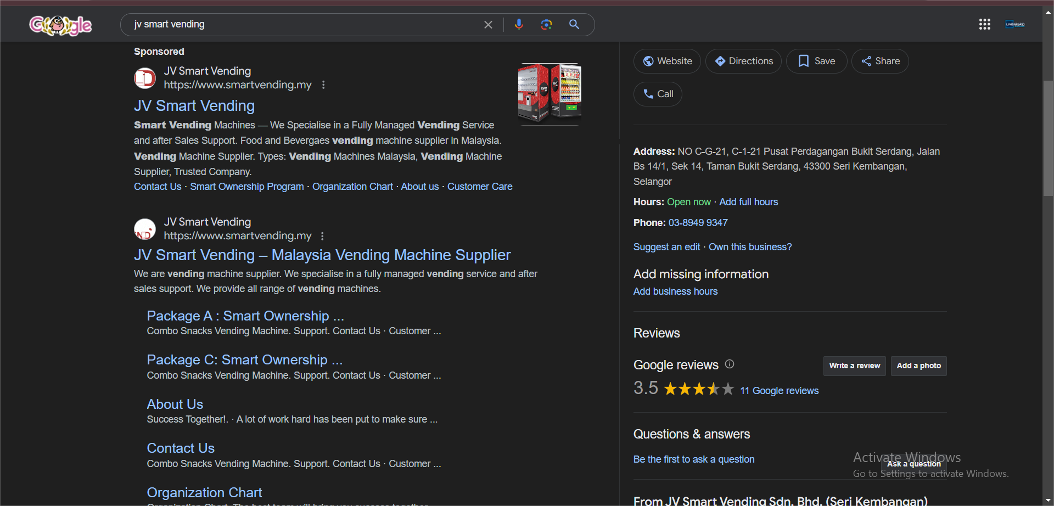The image size is (1054, 506).
Task: Click 'Add a photo' button
Action: click(919, 366)
